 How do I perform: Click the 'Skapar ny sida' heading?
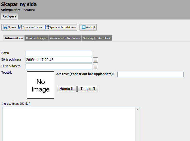[19, 4]
